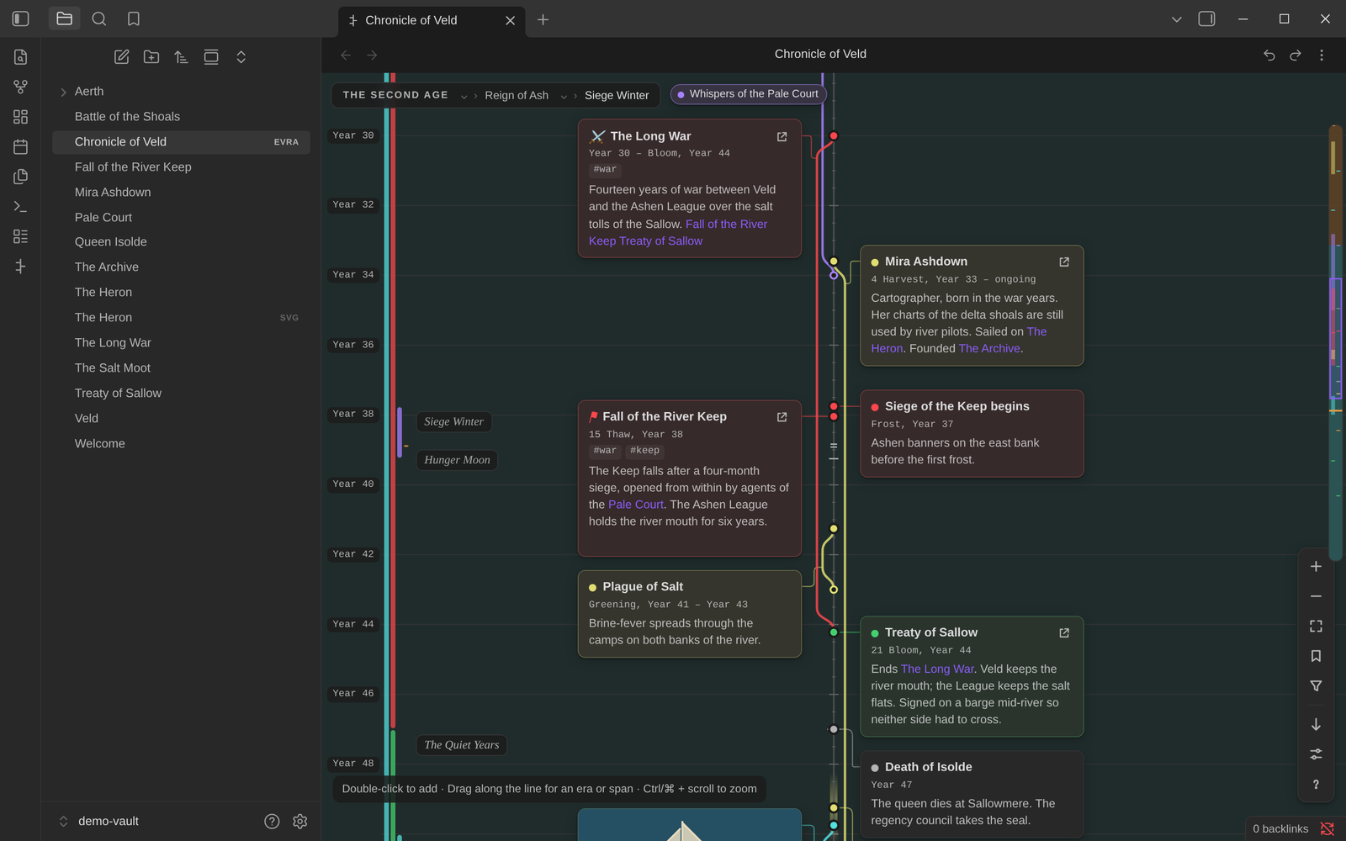Open the bookmarks panel
1346x841 pixels.
point(133,19)
